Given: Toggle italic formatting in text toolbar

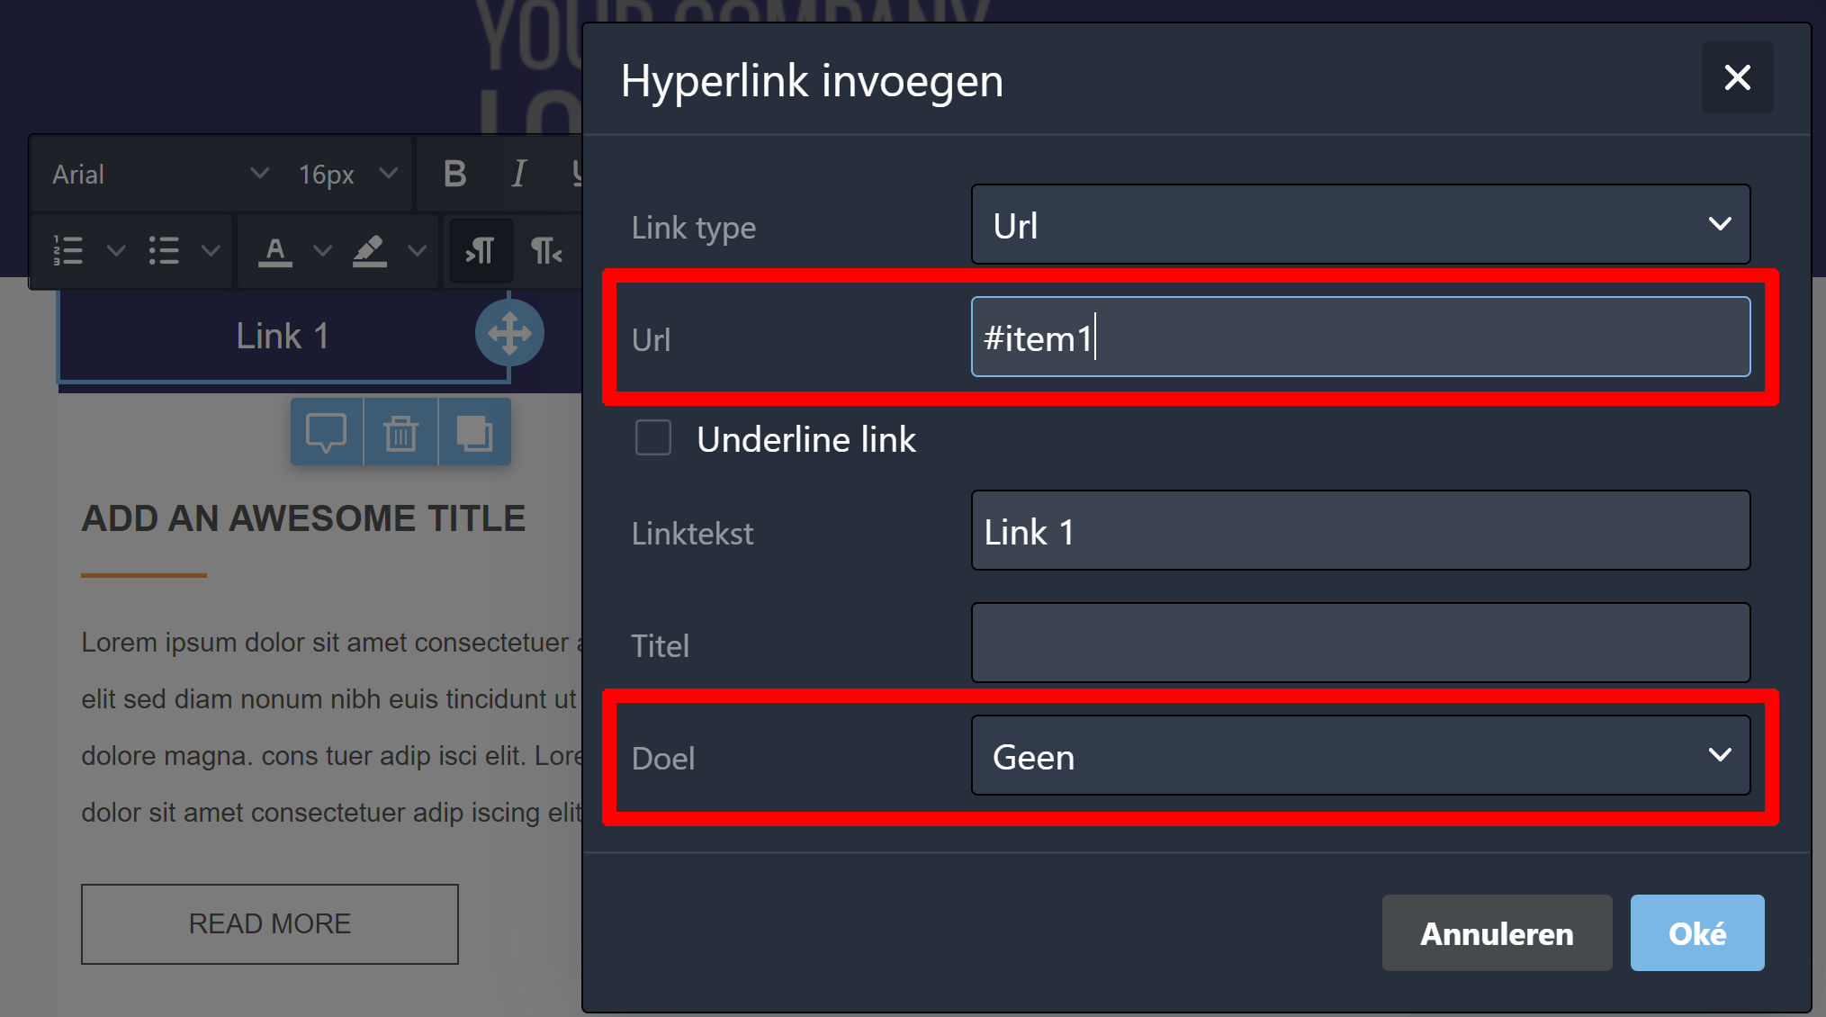Looking at the screenshot, I should coord(518,174).
